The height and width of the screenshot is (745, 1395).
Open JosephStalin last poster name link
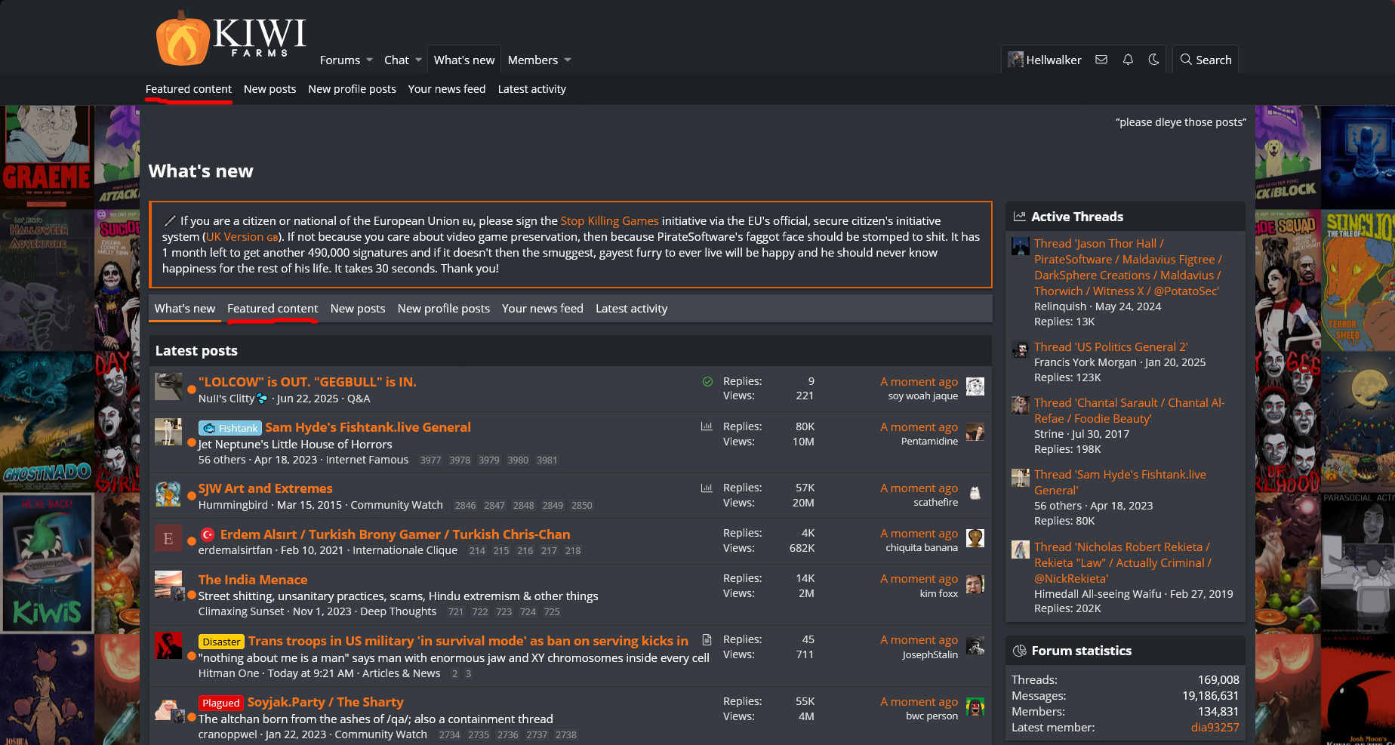tap(930, 655)
